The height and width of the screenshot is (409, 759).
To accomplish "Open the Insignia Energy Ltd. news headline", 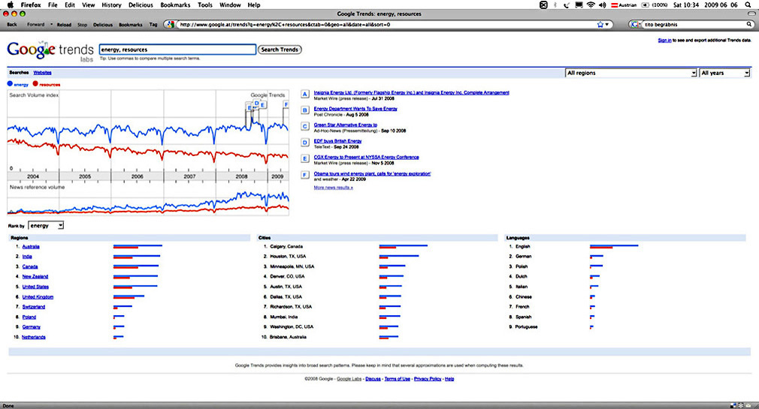I will [412, 92].
